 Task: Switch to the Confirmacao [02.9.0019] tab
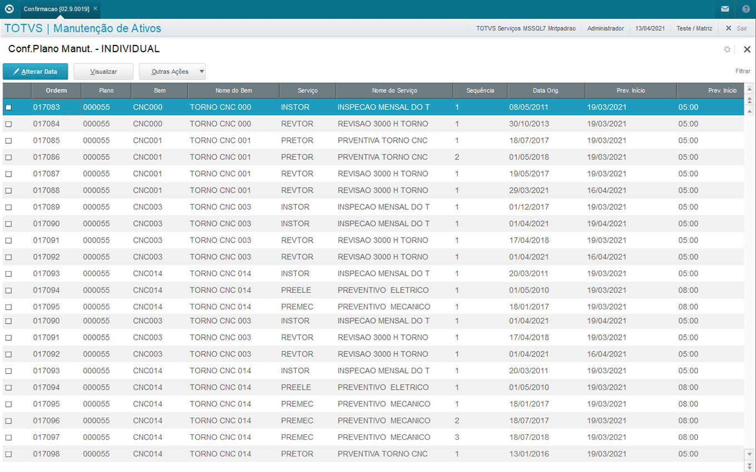point(56,9)
